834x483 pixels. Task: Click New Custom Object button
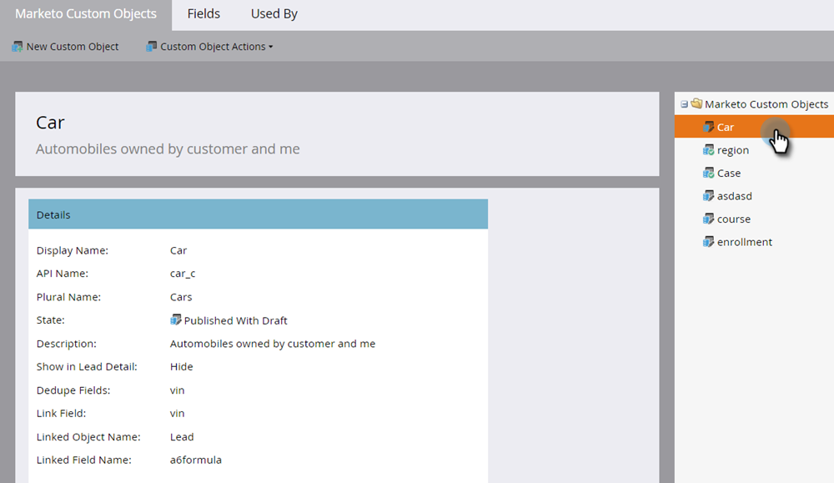[x=73, y=47]
